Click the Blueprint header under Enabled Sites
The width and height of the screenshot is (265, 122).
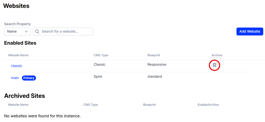pos(154,55)
